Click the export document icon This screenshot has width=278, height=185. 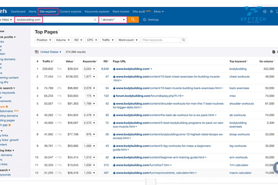click(x=273, y=52)
